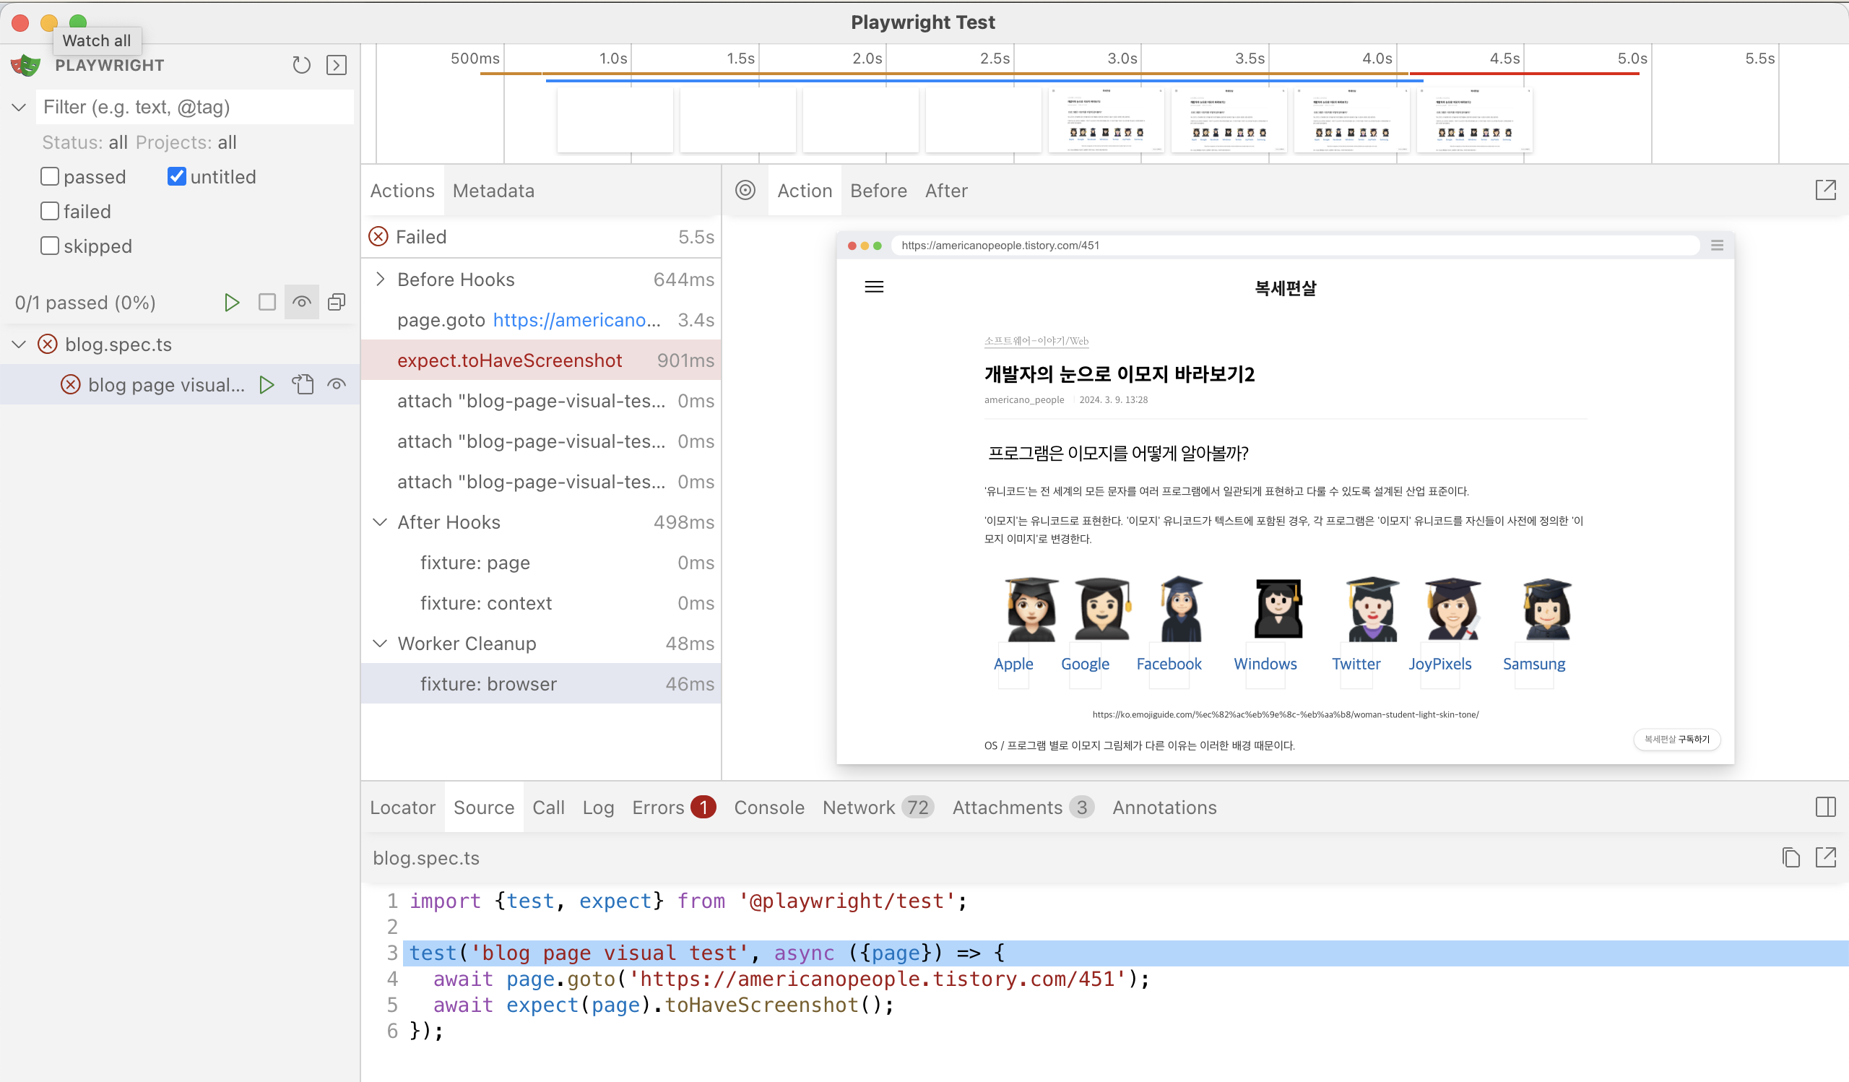Toggle the output terminal panel icon
1849x1082 pixels.
click(337, 65)
